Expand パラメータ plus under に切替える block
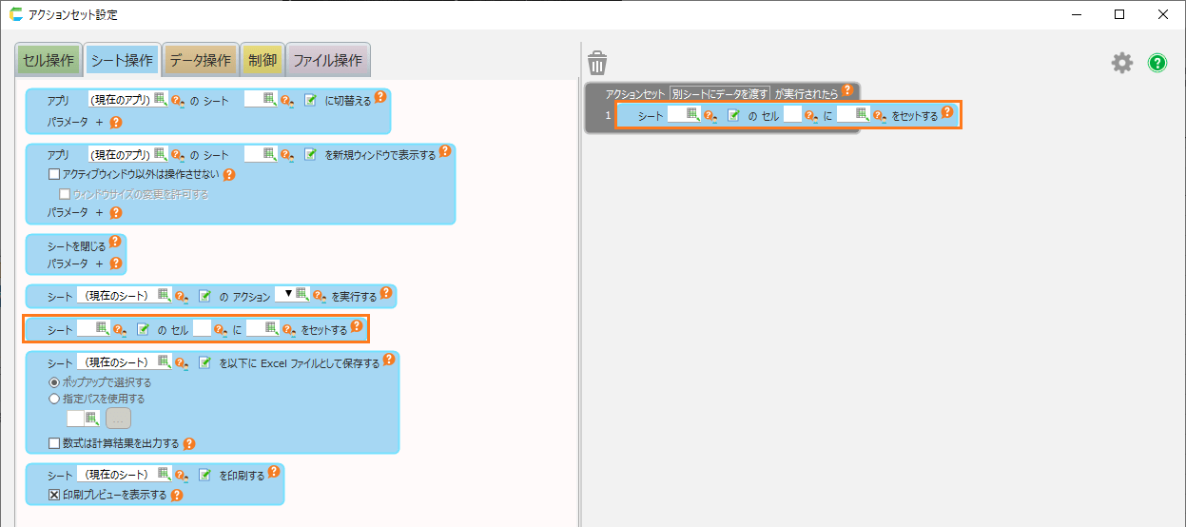Image resolution: width=1186 pixels, height=527 pixels. tap(99, 123)
